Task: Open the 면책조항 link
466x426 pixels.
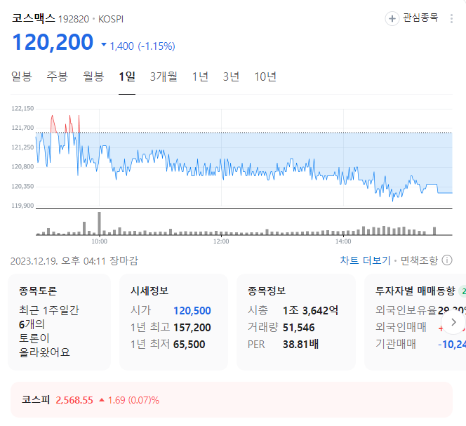Action: pos(419,260)
